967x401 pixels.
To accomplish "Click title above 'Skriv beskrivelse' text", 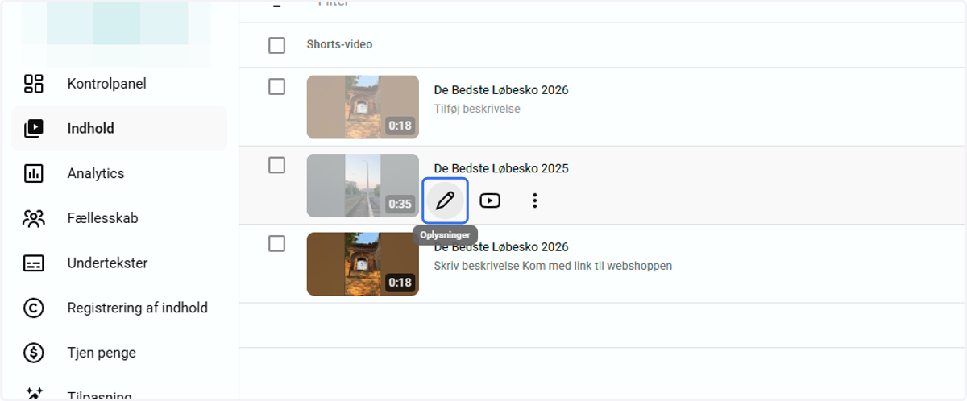I will point(501,246).
